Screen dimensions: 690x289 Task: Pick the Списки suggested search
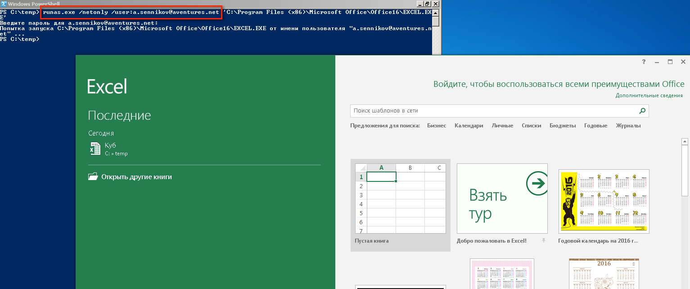(531, 126)
